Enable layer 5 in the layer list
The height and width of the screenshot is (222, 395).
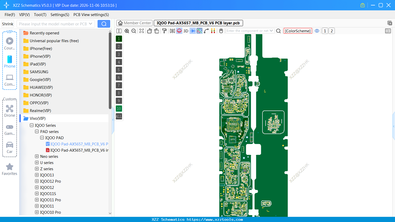click(x=119, y=70)
